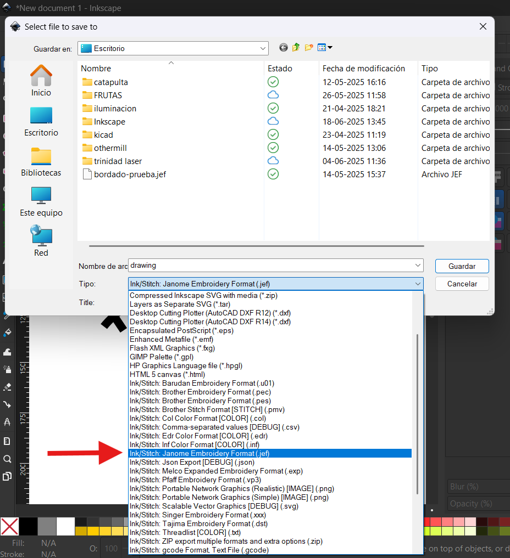
Task: Select the compass-shaped drawing tool in Inkscape
Action: tap(7, 422)
